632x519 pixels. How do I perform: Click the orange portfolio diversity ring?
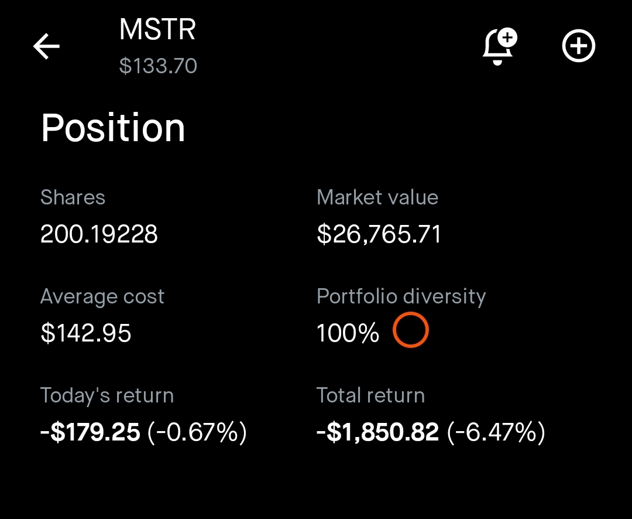pyautogui.click(x=410, y=330)
